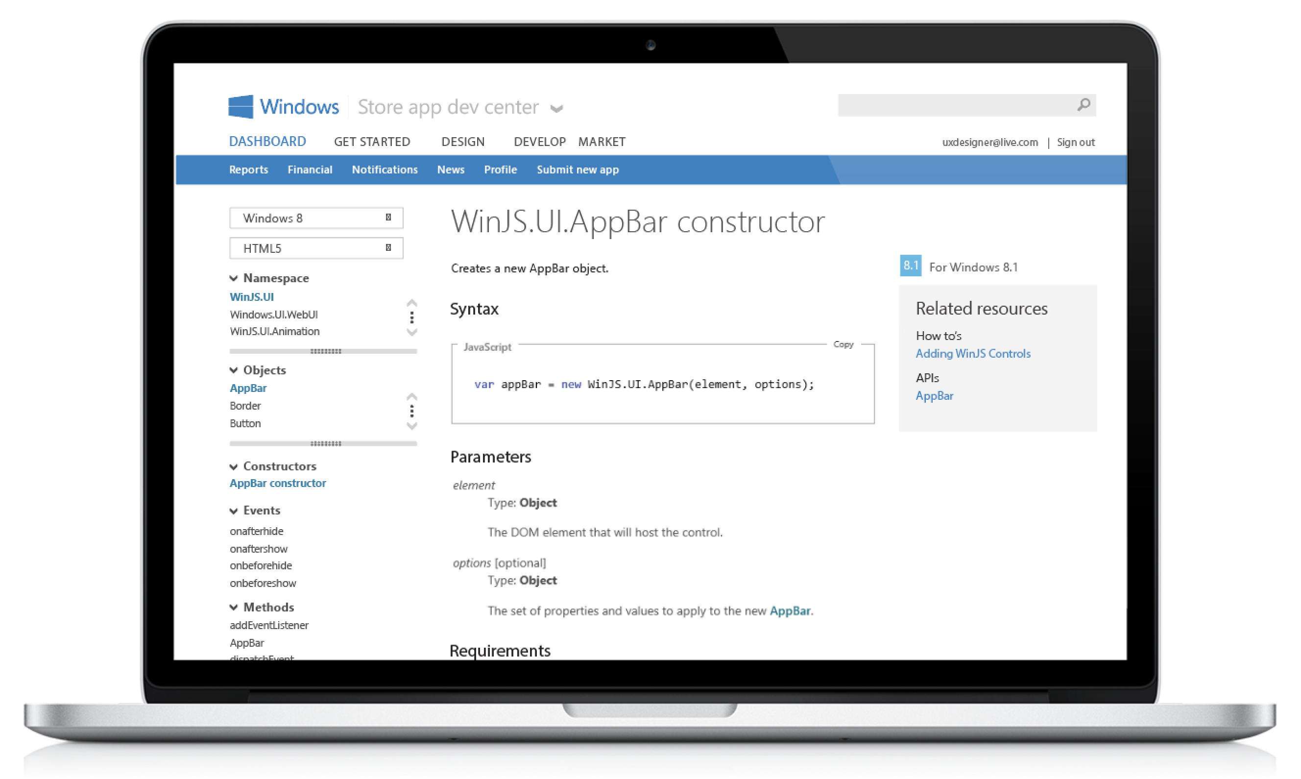Collapse the Methods section
This screenshot has width=1301, height=779.
[234, 608]
